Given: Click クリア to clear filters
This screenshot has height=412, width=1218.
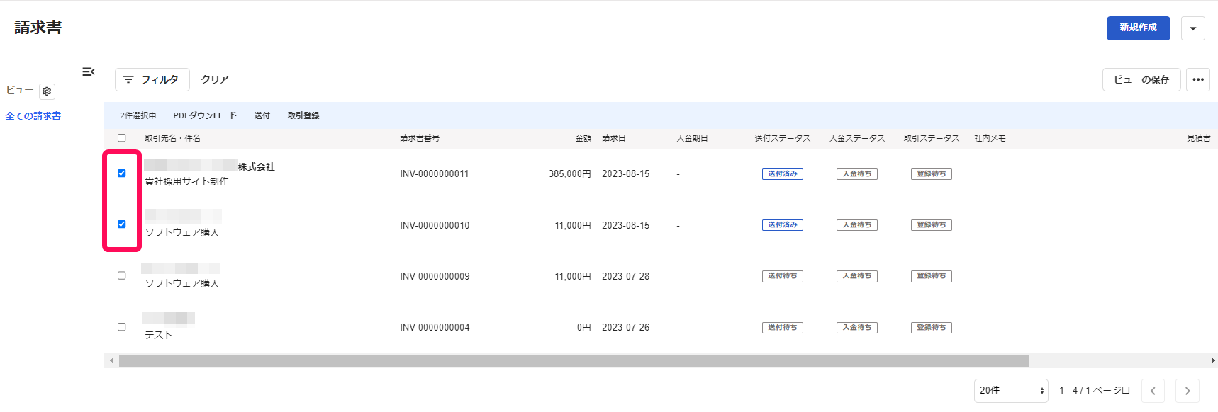Looking at the screenshot, I should click(215, 79).
